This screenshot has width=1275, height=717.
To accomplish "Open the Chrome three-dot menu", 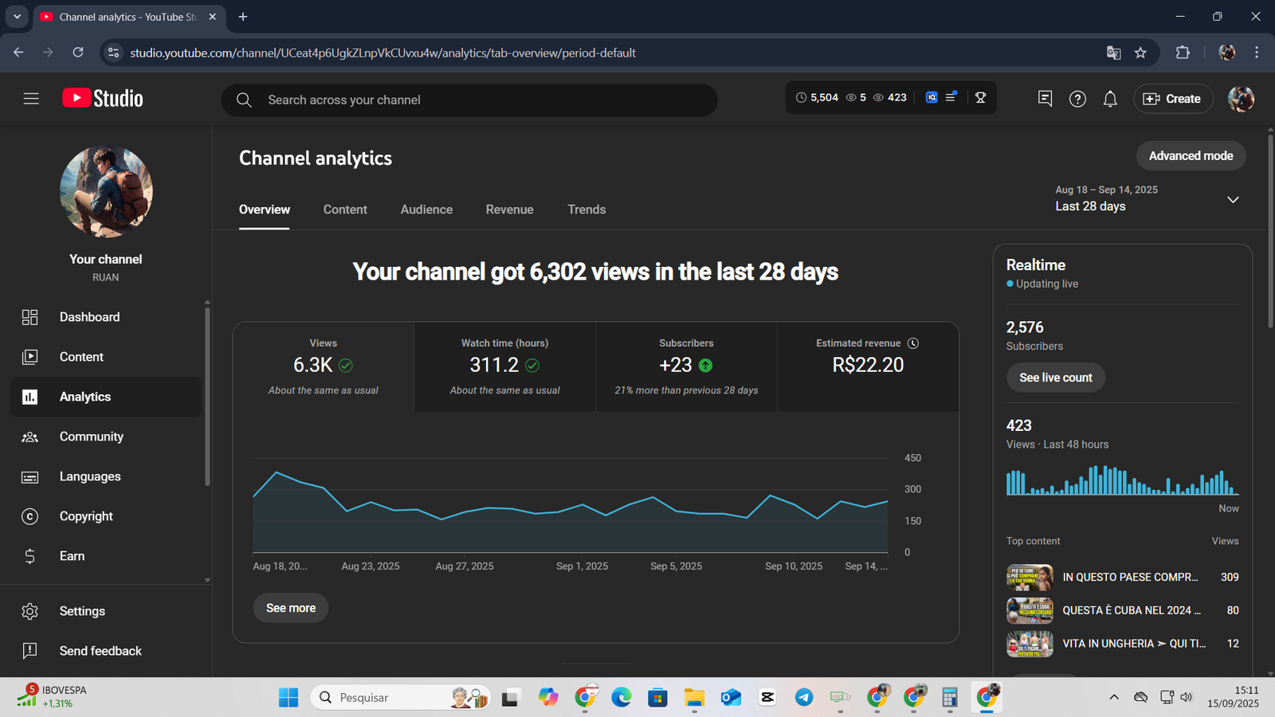I will (1257, 53).
